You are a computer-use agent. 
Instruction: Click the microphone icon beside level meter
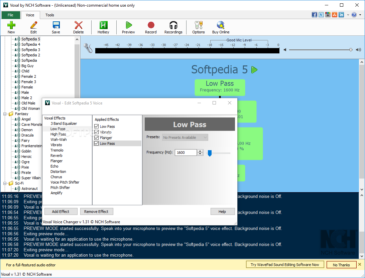point(88,48)
